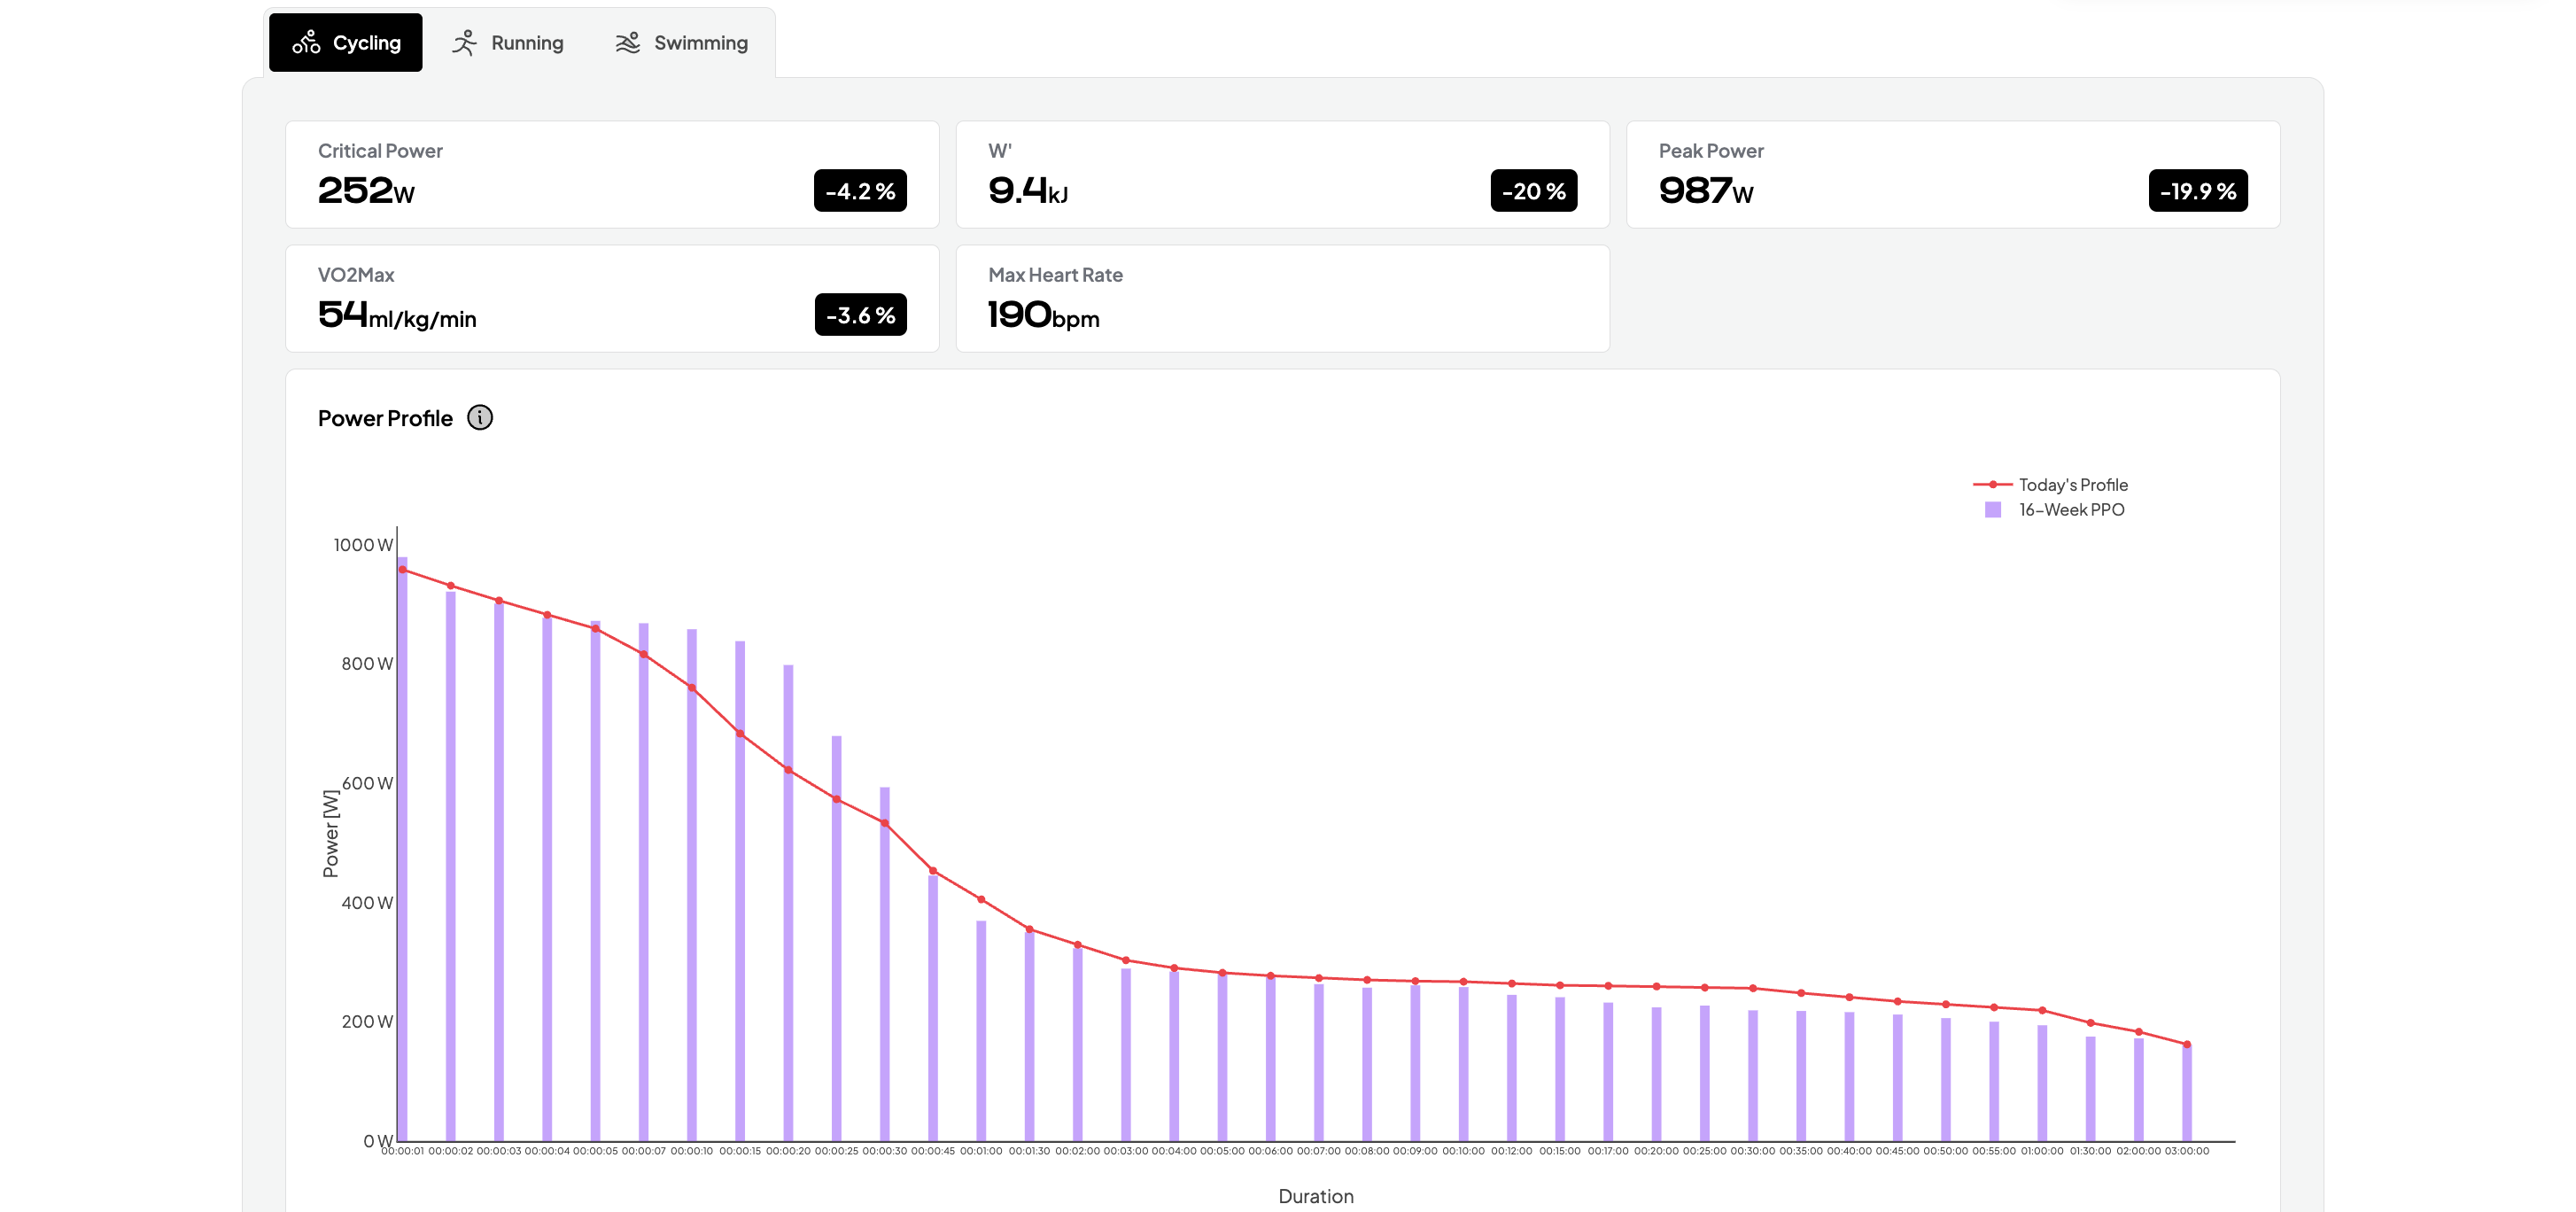Click the 03:00:00 profile data point

2187,1045
